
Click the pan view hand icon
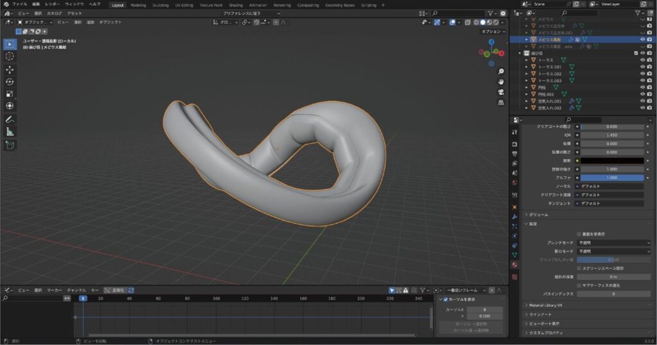[500, 81]
